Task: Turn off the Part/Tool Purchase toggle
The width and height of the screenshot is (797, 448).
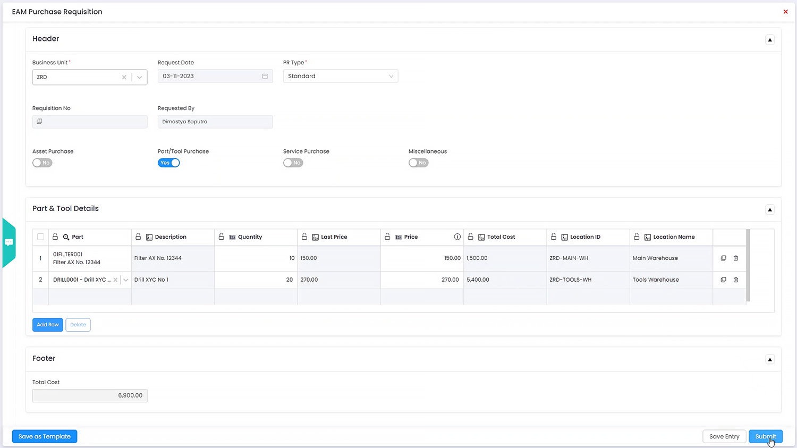Action: pos(169,163)
